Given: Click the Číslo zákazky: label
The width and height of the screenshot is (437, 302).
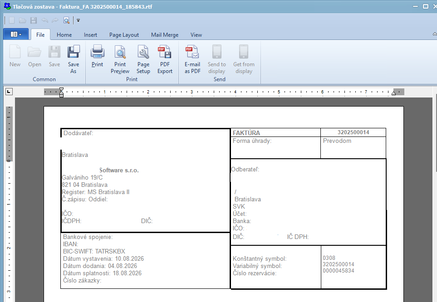Looking at the screenshot, I should click(x=82, y=280).
